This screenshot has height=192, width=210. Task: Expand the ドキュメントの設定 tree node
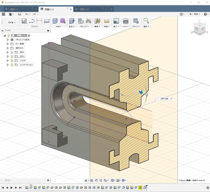coord(7,40)
